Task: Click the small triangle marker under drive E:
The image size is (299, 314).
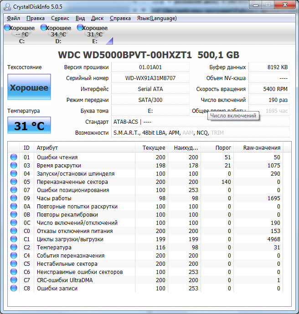Action: click(109, 41)
